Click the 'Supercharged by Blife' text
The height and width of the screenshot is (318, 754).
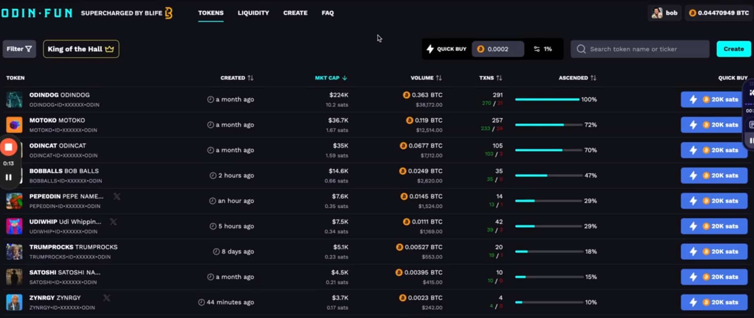point(122,13)
